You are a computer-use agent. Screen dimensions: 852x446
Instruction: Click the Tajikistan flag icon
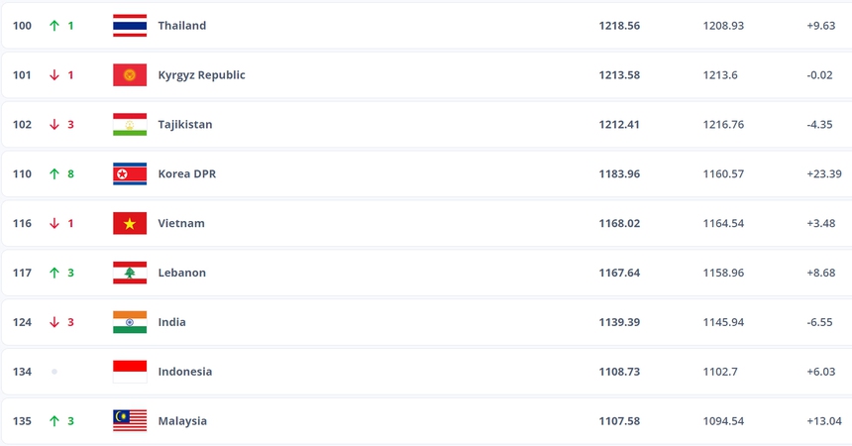coord(130,125)
